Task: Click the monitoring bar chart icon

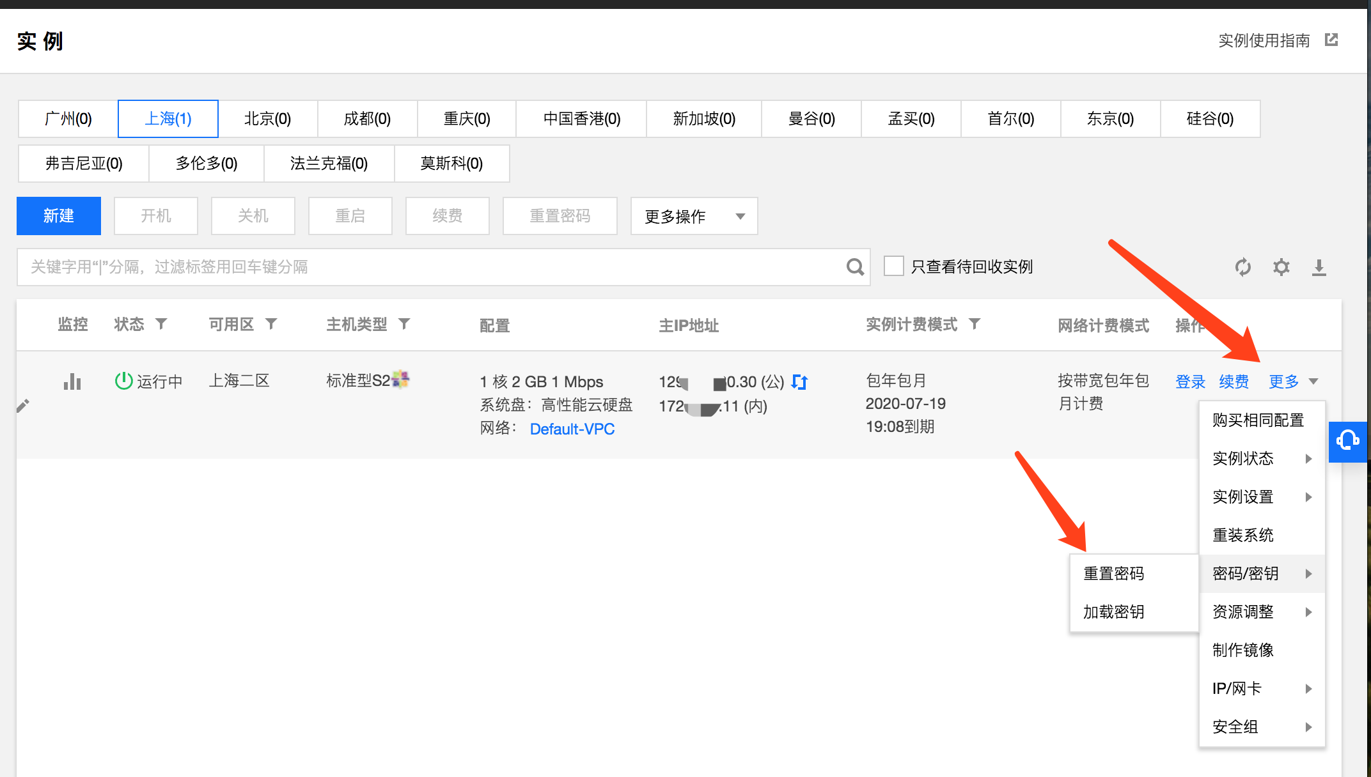Action: 72,381
